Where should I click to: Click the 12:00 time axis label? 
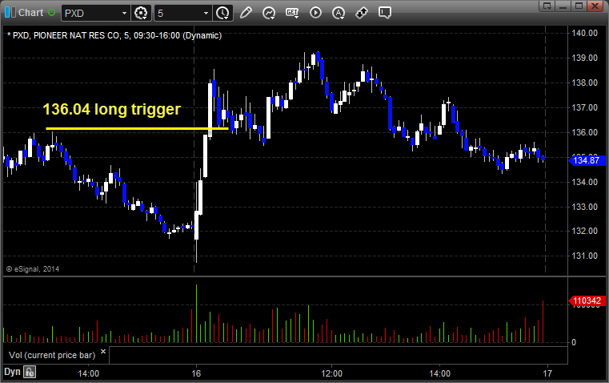pyautogui.click(x=331, y=373)
